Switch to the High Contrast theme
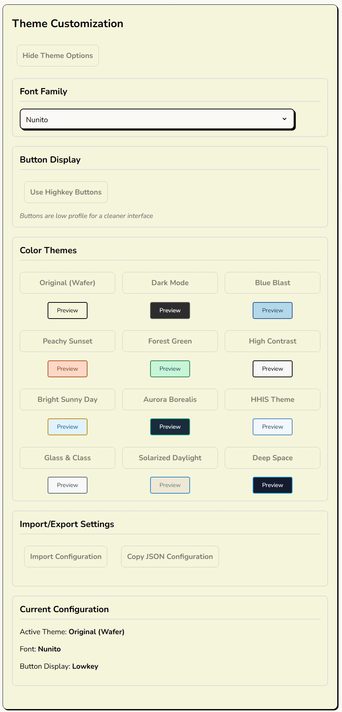This screenshot has height=712, width=342. 272,341
